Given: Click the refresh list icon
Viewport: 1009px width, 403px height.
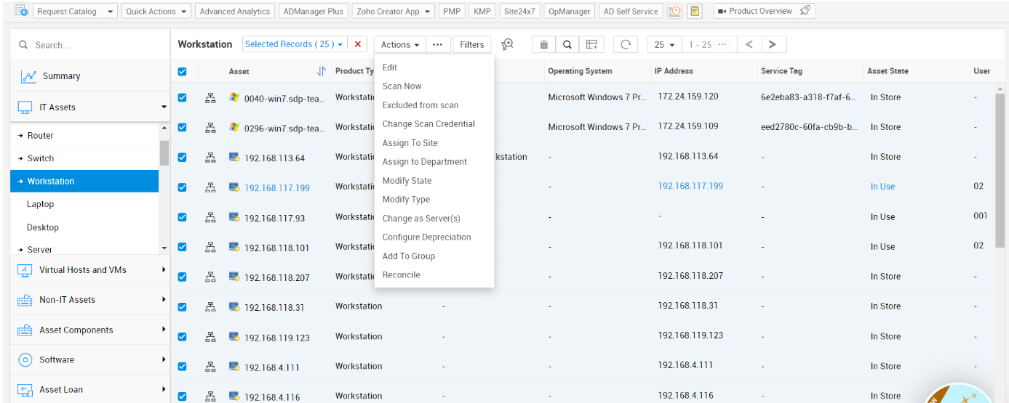Looking at the screenshot, I should click(x=625, y=45).
